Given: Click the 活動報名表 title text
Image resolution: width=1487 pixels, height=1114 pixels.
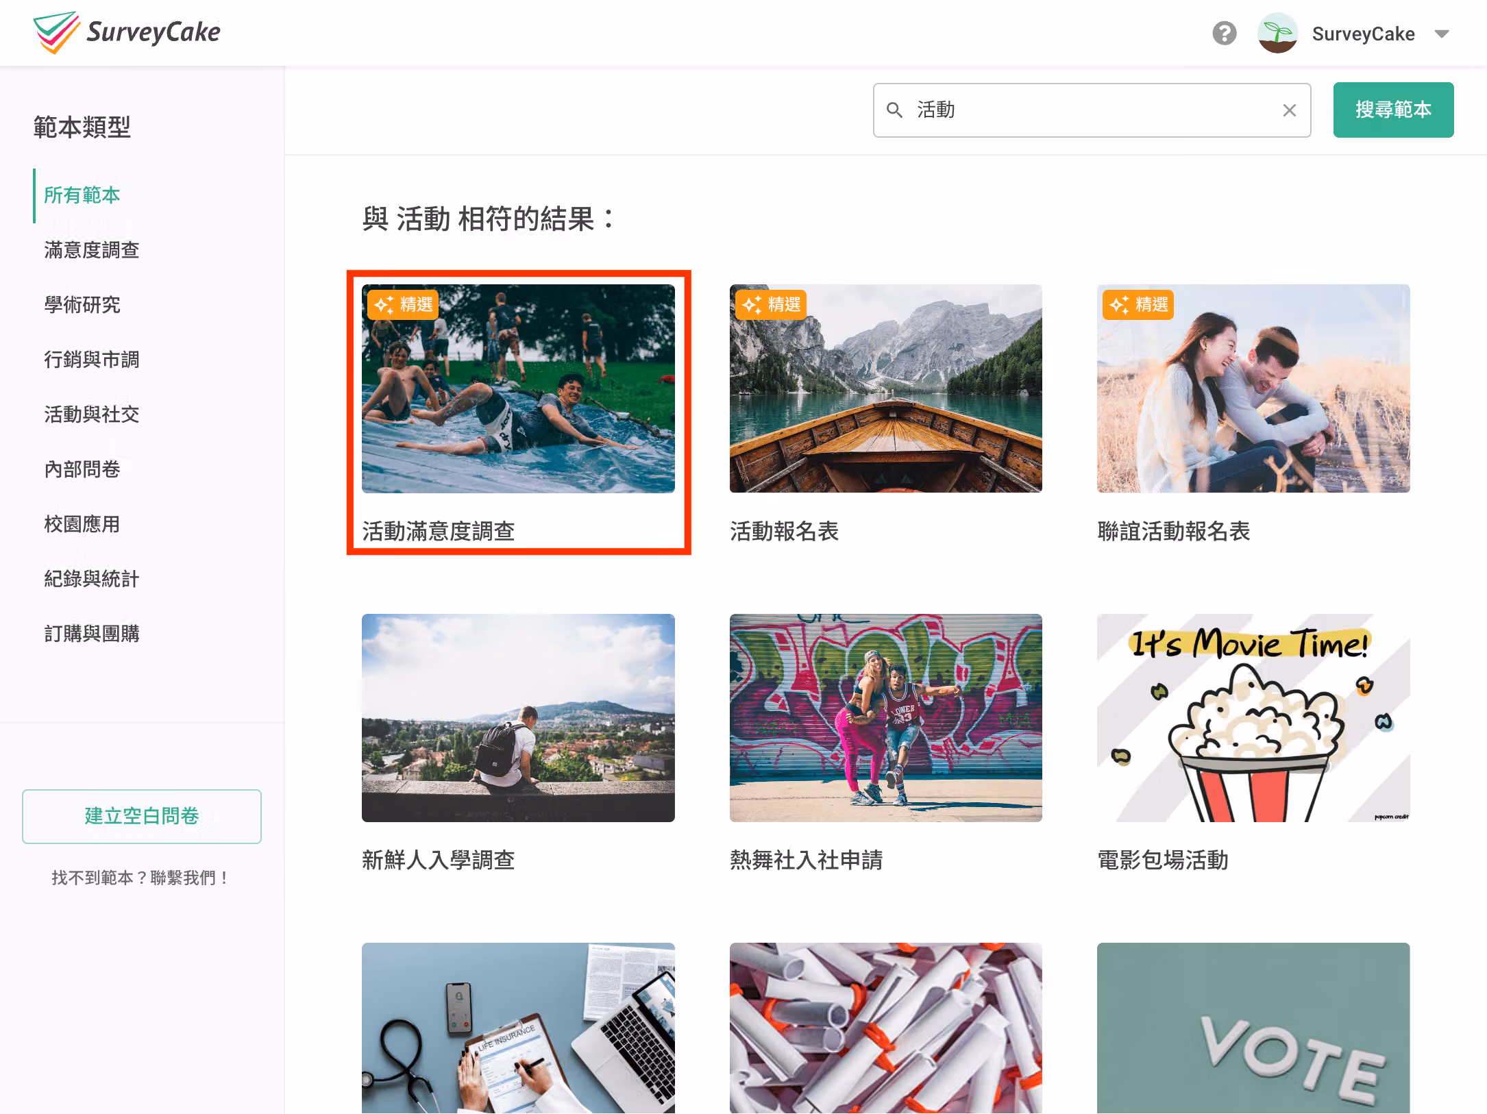Looking at the screenshot, I should pos(784,531).
